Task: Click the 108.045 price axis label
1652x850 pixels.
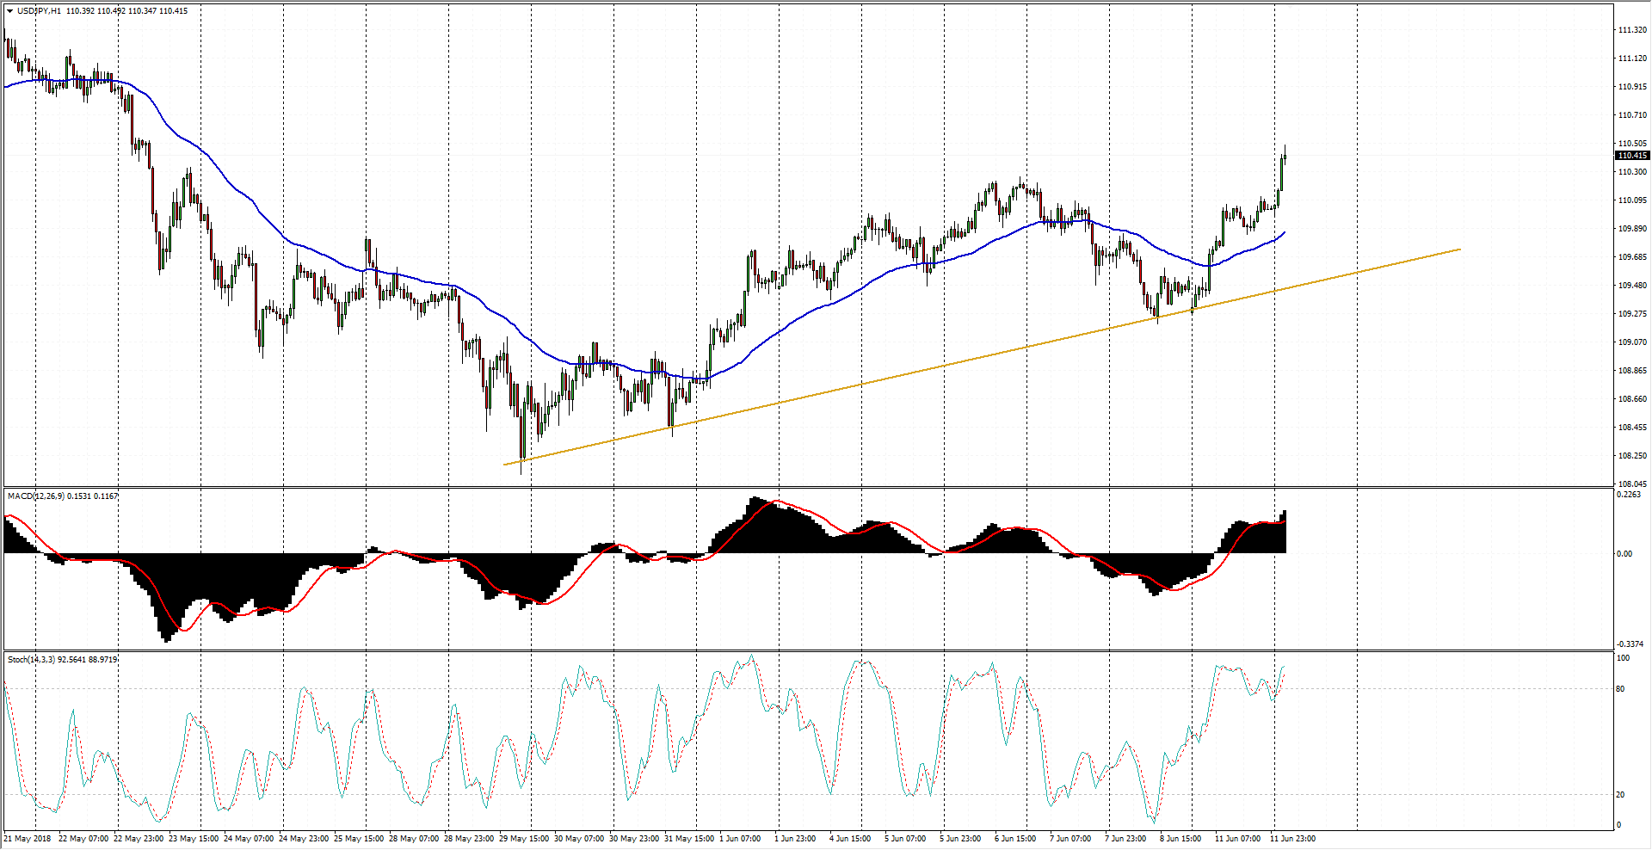Action: pos(1632,484)
